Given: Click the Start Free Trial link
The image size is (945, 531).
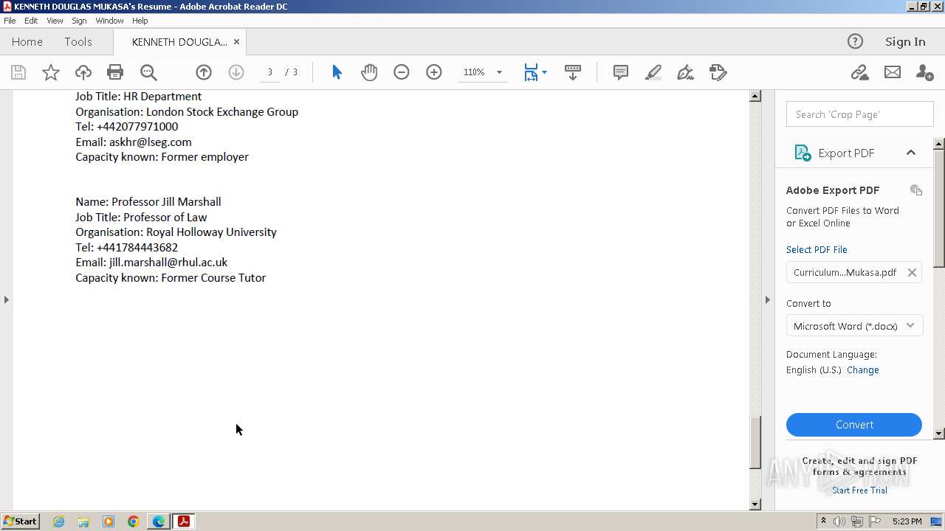Looking at the screenshot, I should 859,490.
